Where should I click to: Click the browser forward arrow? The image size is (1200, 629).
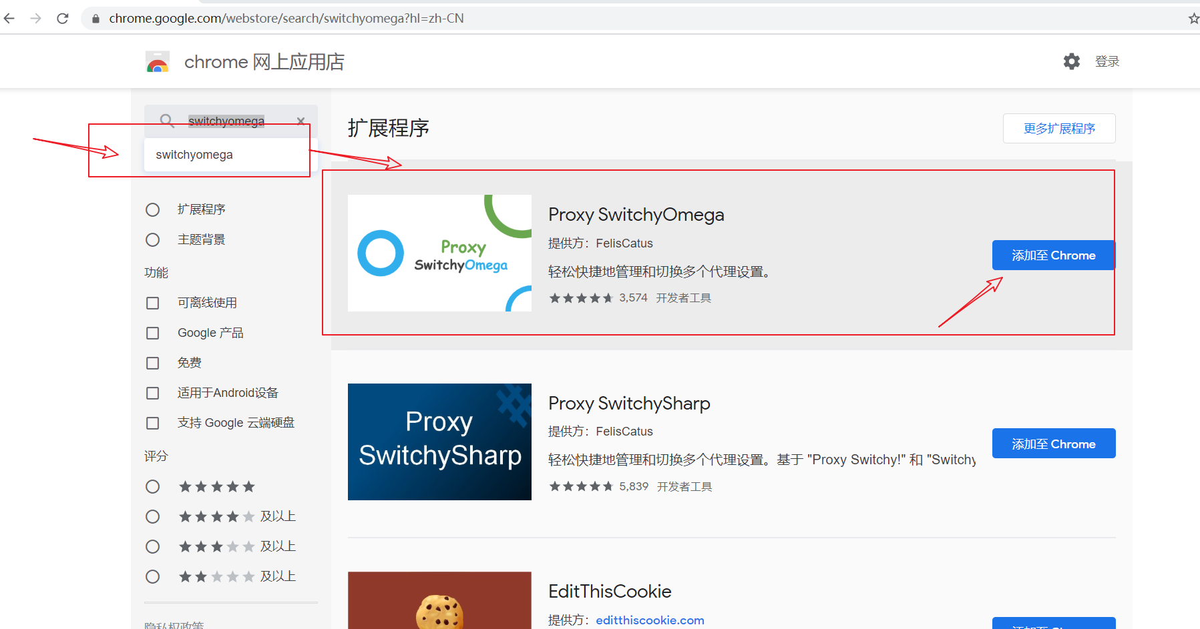coord(36,18)
